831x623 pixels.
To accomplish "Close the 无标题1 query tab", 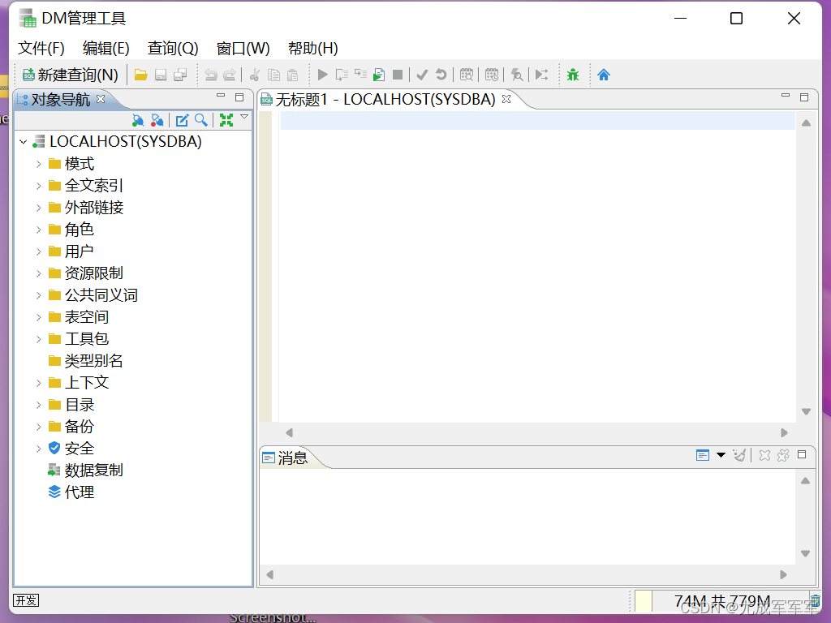I will [x=506, y=98].
